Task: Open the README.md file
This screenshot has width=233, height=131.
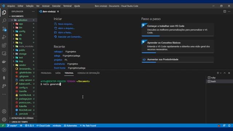Action: [25, 110]
